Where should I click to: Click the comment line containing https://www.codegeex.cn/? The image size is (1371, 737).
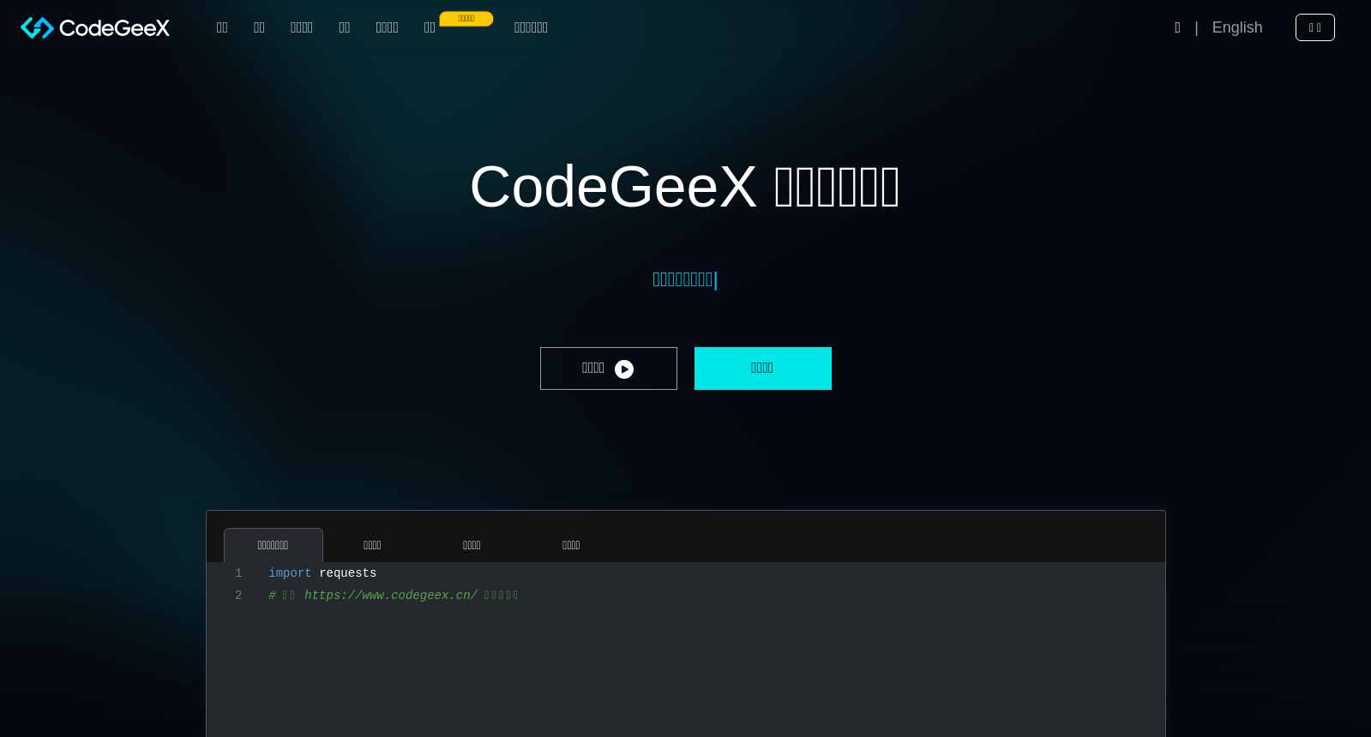coord(394,596)
